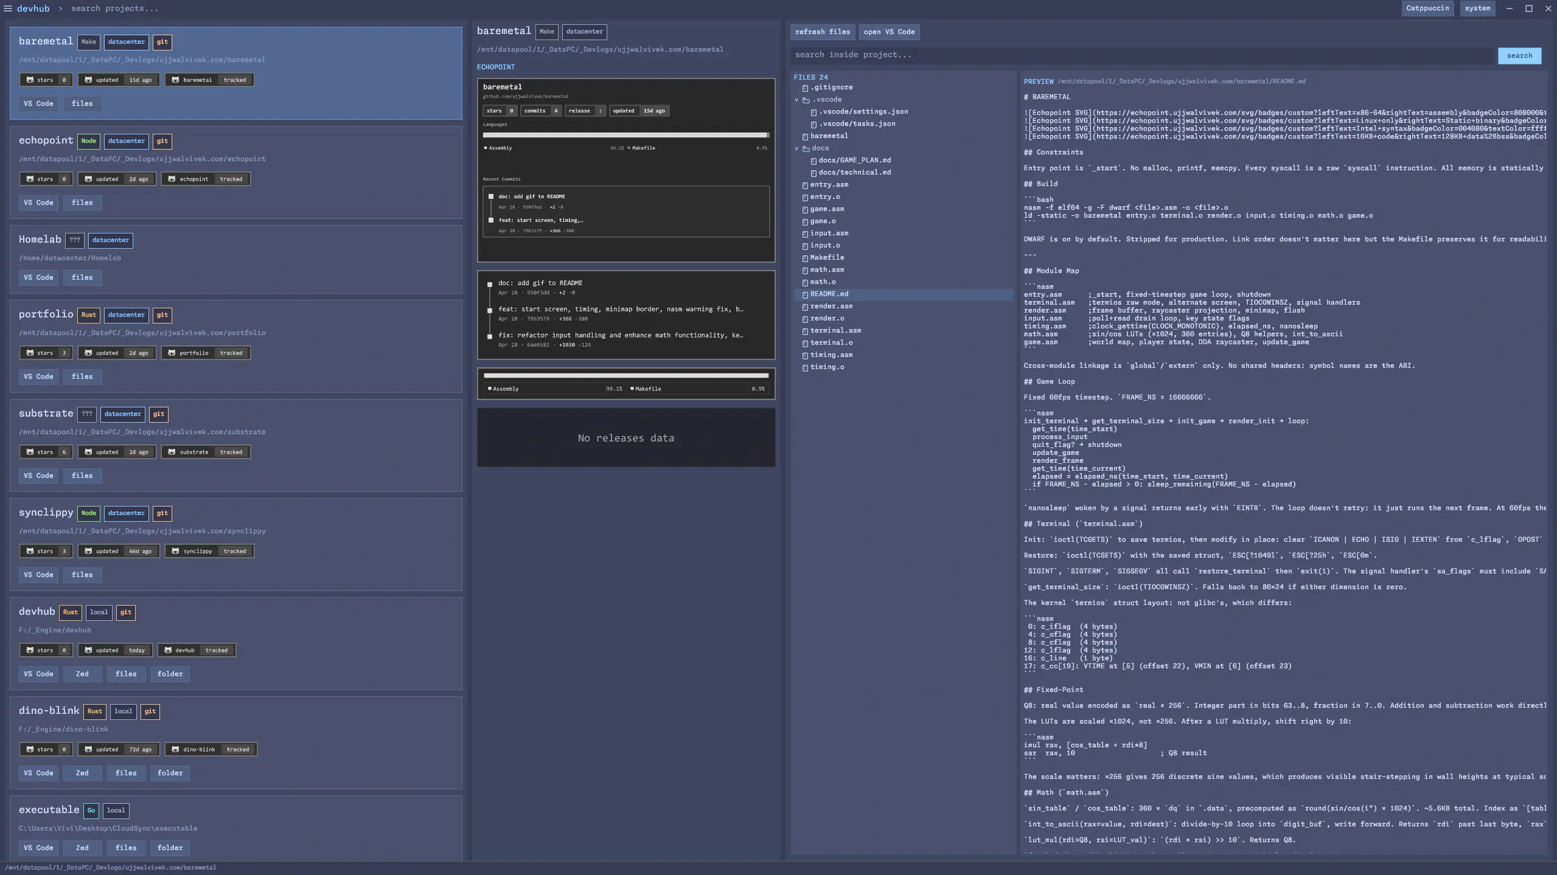
Task: Click the Assembly language bar in echopoint card
Action: coord(625,135)
